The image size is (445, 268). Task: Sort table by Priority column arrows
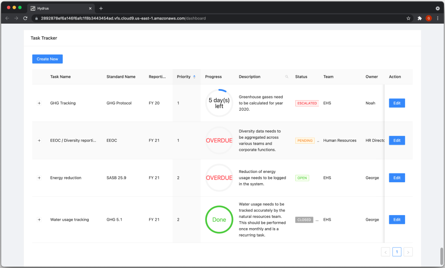pyautogui.click(x=194, y=77)
